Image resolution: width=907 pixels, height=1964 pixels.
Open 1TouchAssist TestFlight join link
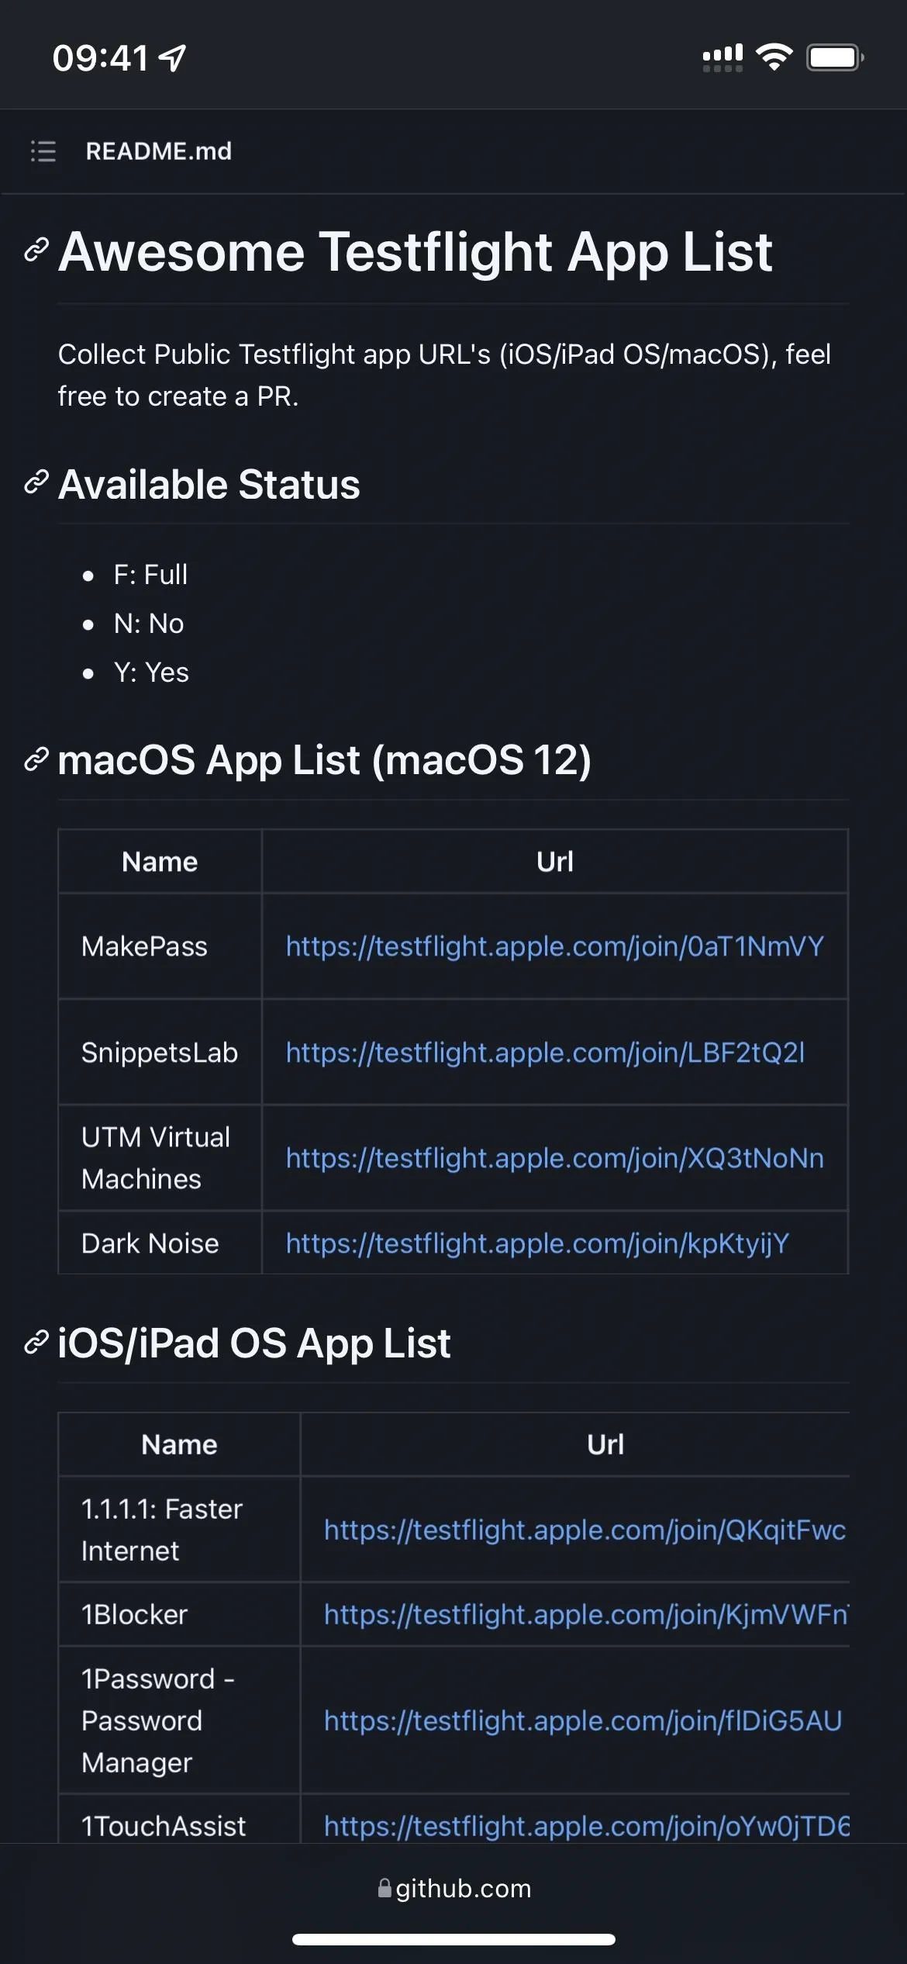(586, 1826)
